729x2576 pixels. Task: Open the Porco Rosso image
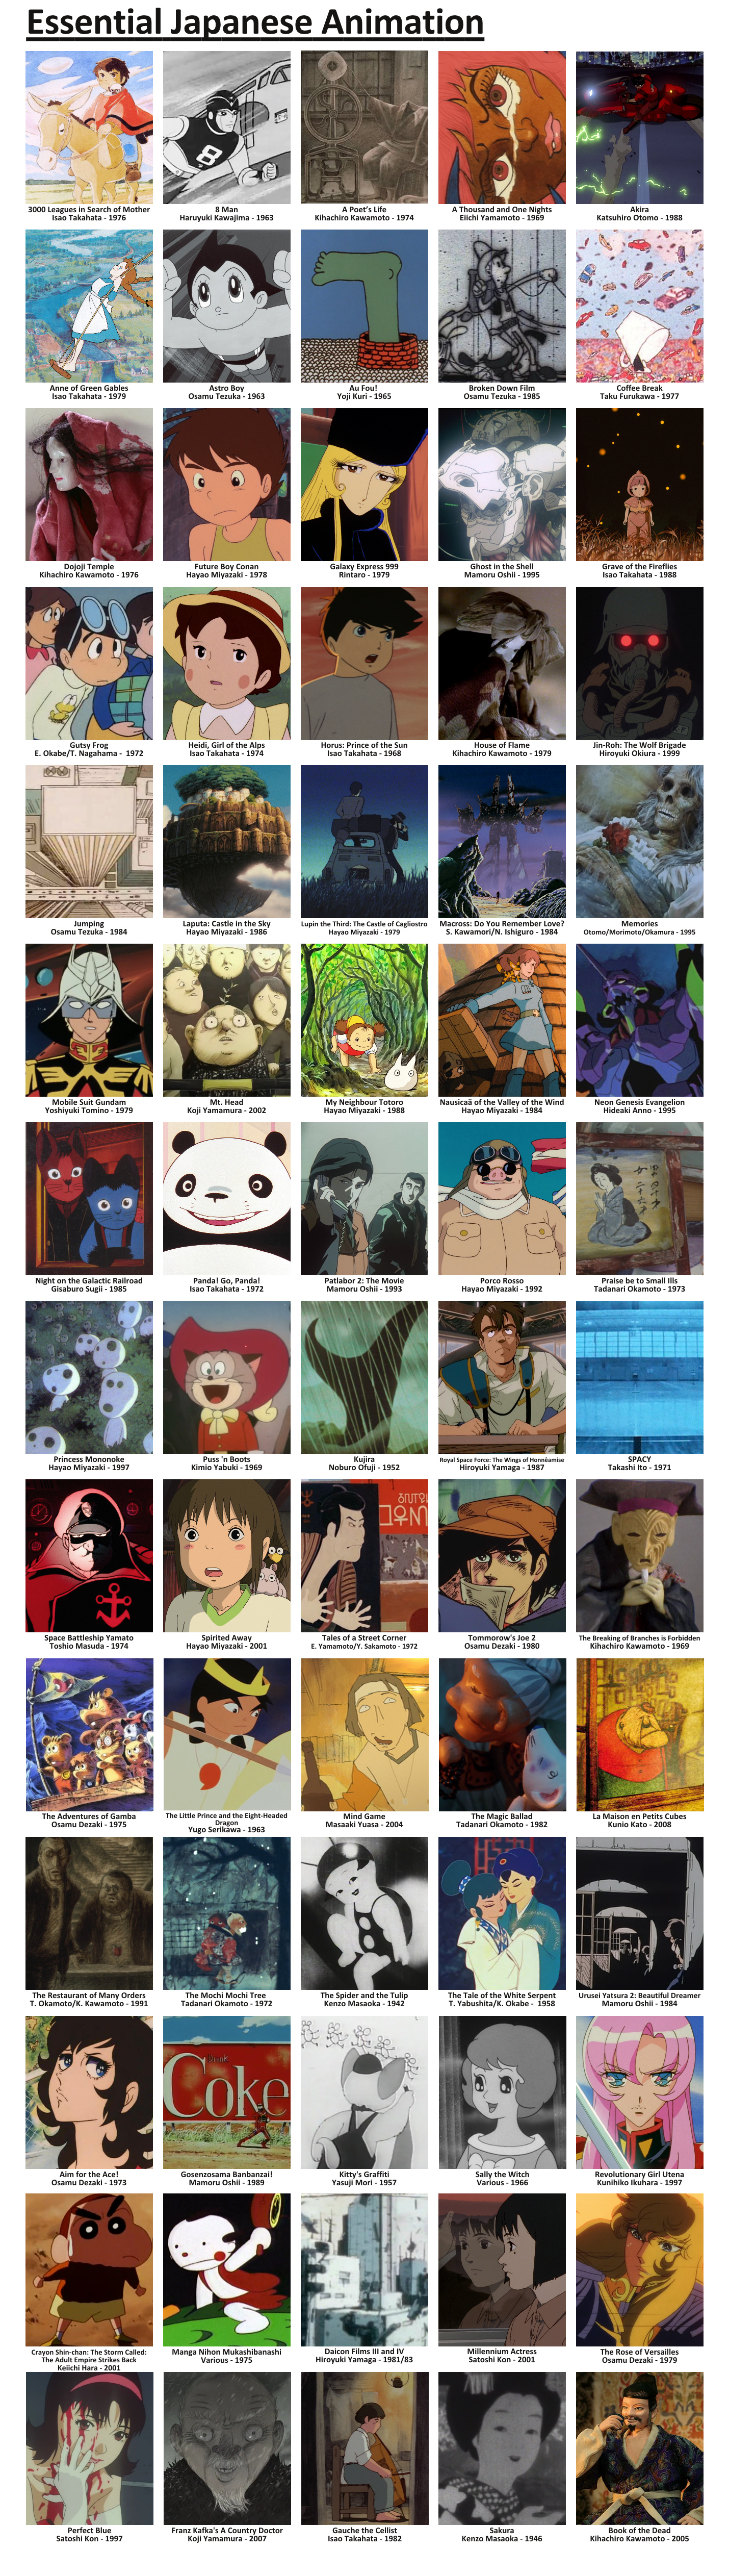[502, 1199]
